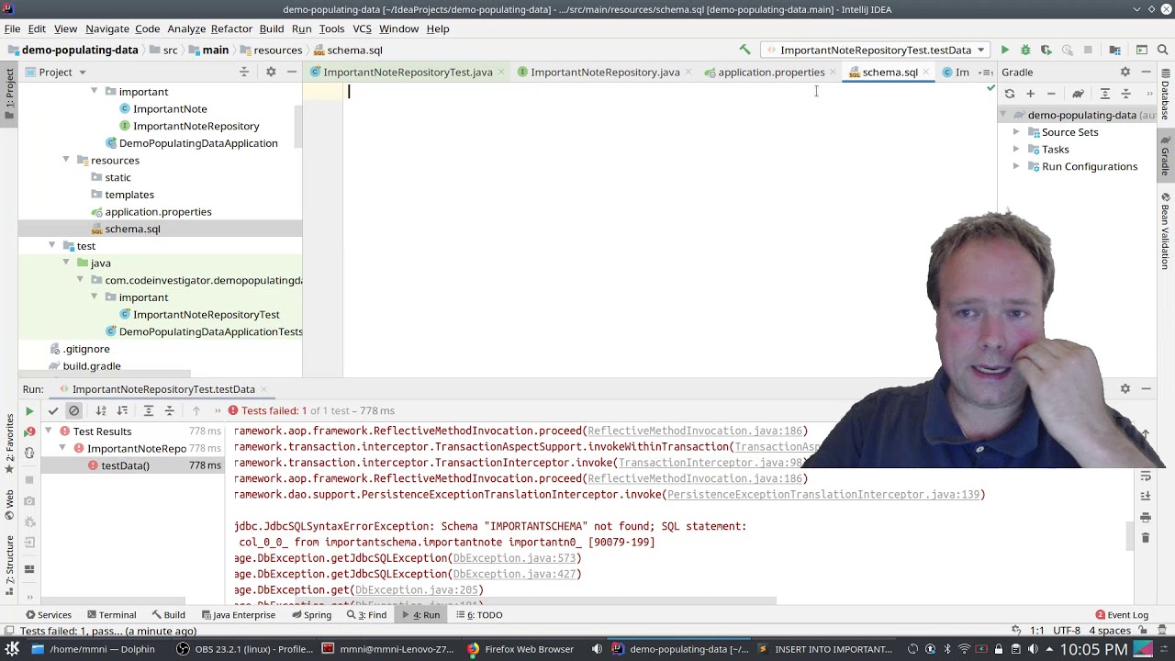Show the hidden editor tabs list
The height and width of the screenshot is (661, 1175).
[985, 72]
